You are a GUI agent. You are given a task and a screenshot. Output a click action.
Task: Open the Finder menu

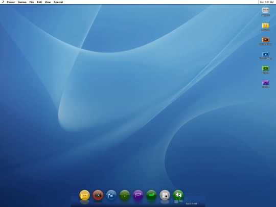(x=11, y=2)
